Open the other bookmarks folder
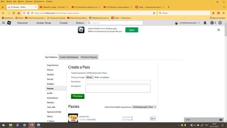Image resolution: width=227 pixels, height=128 pixels. pyautogui.click(x=217, y=18)
